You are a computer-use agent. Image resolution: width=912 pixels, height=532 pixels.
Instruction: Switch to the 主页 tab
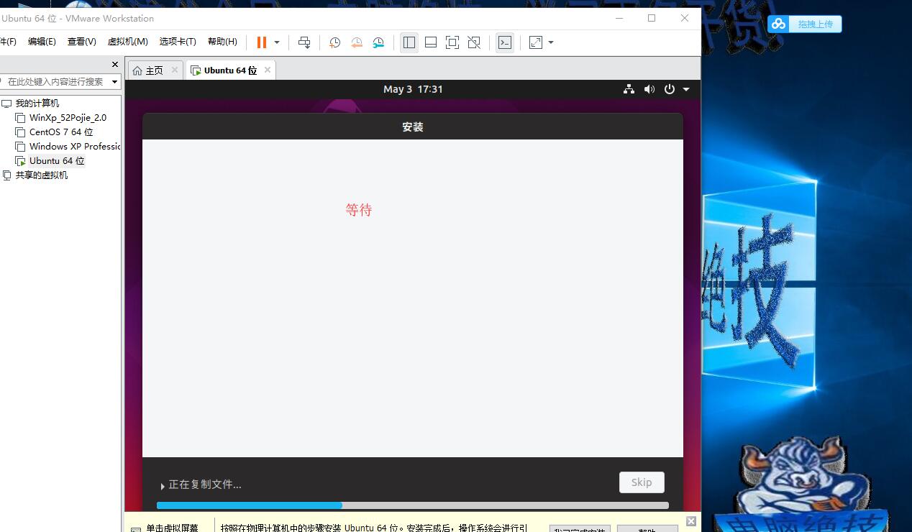pyautogui.click(x=148, y=70)
